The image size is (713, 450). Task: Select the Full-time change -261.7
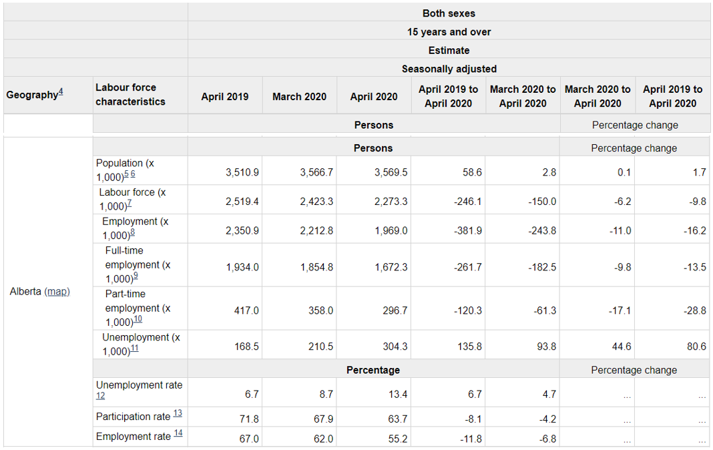click(467, 267)
